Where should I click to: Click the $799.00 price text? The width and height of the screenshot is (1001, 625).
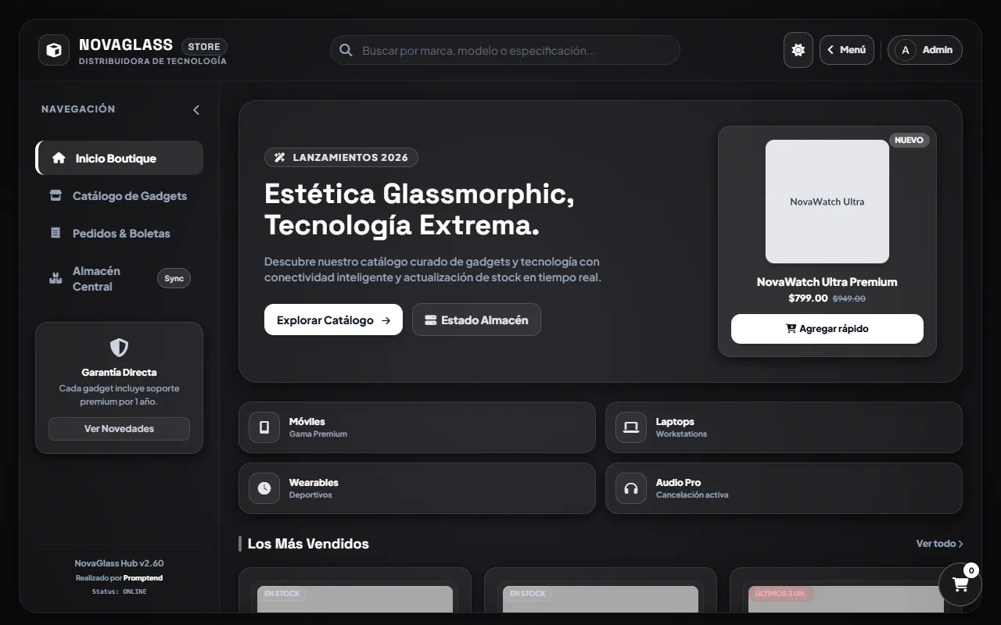(808, 298)
